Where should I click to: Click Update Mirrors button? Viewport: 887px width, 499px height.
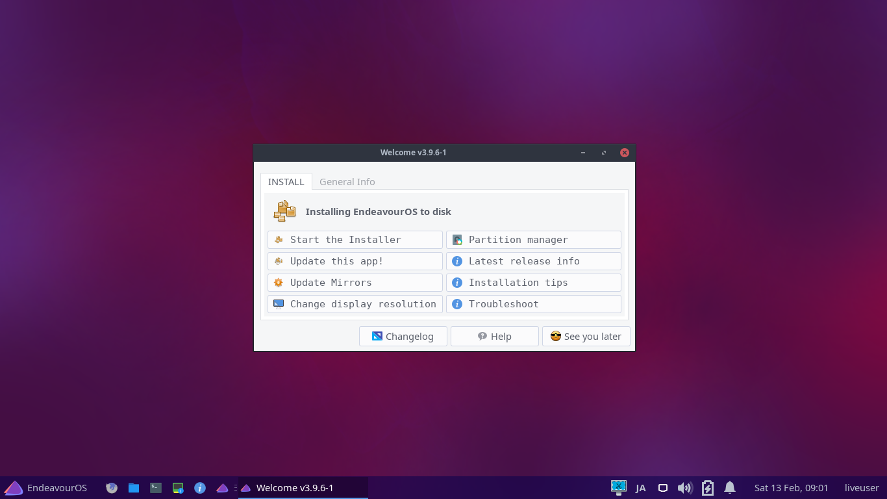pyautogui.click(x=355, y=283)
